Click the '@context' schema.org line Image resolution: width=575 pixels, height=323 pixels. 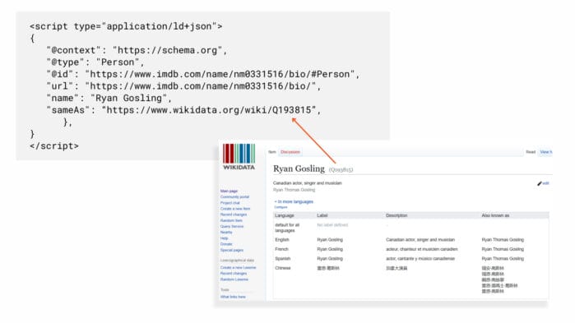click(x=137, y=50)
